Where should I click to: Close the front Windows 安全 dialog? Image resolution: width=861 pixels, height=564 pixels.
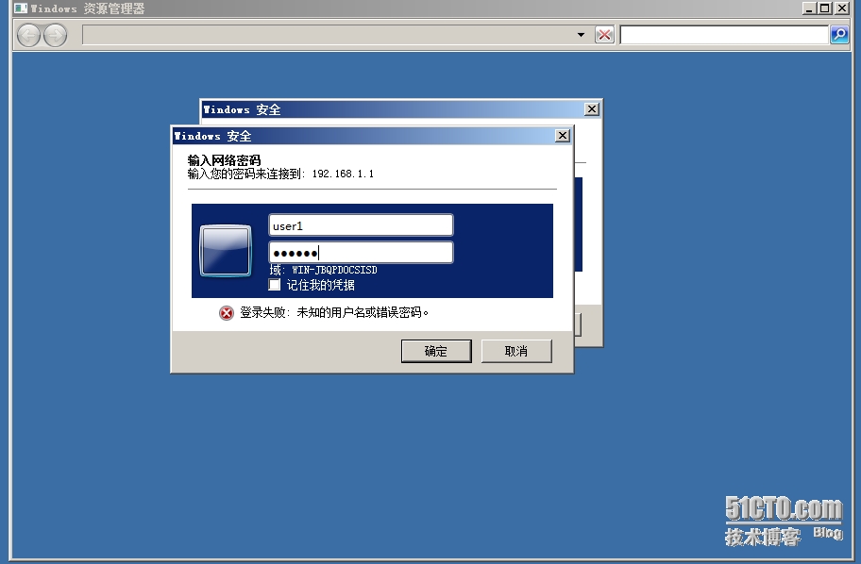tap(563, 136)
